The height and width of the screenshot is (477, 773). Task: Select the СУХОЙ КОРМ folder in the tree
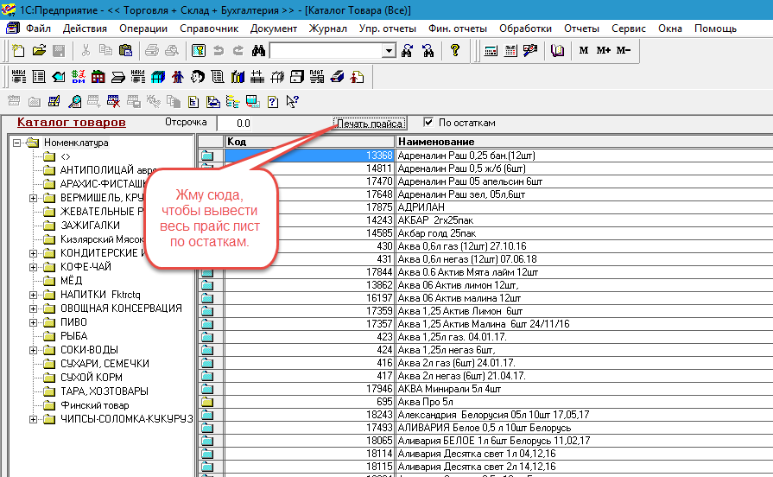(x=92, y=378)
